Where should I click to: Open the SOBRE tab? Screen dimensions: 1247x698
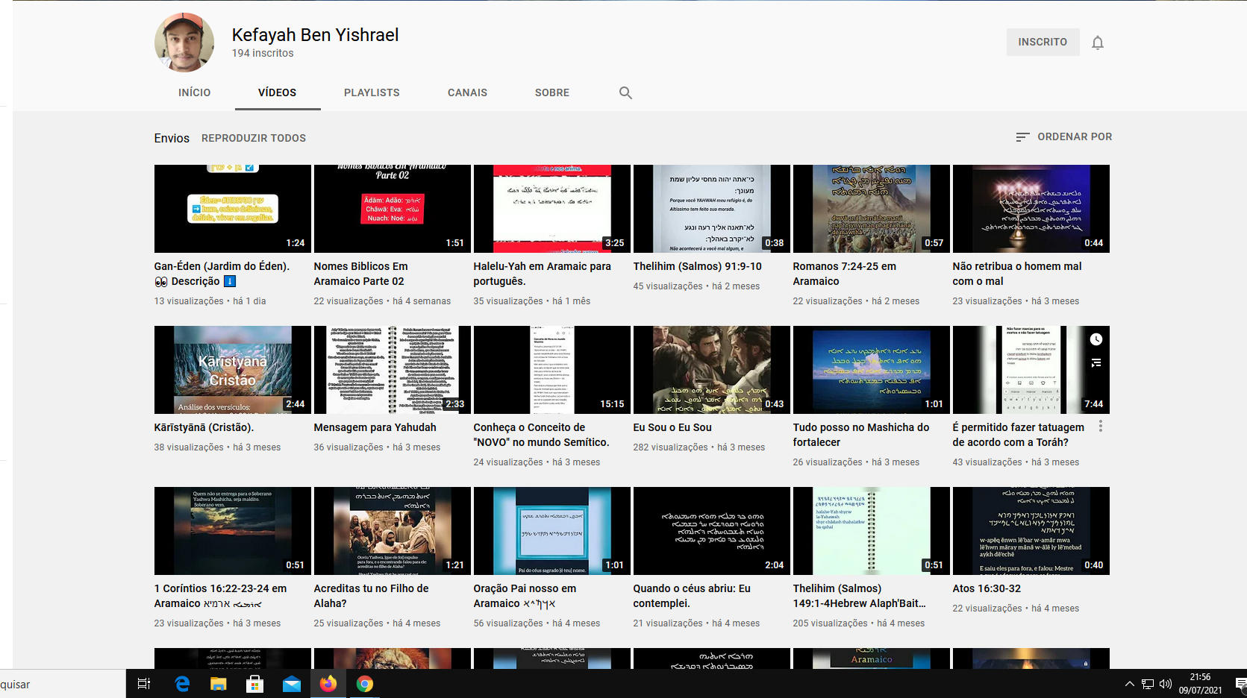click(x=551, y=92)
